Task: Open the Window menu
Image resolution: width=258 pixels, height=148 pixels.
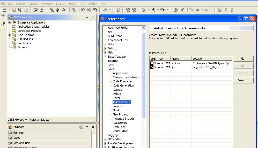Action: [x=92, y=3]
